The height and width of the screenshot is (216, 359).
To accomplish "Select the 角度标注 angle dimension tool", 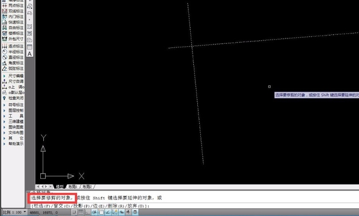I will click(x=13, y=63).
